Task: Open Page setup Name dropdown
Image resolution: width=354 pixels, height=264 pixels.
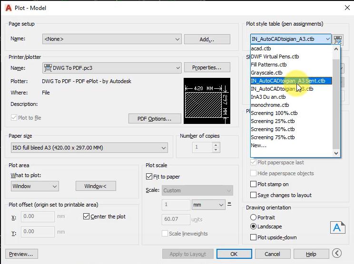Action: 112,39
